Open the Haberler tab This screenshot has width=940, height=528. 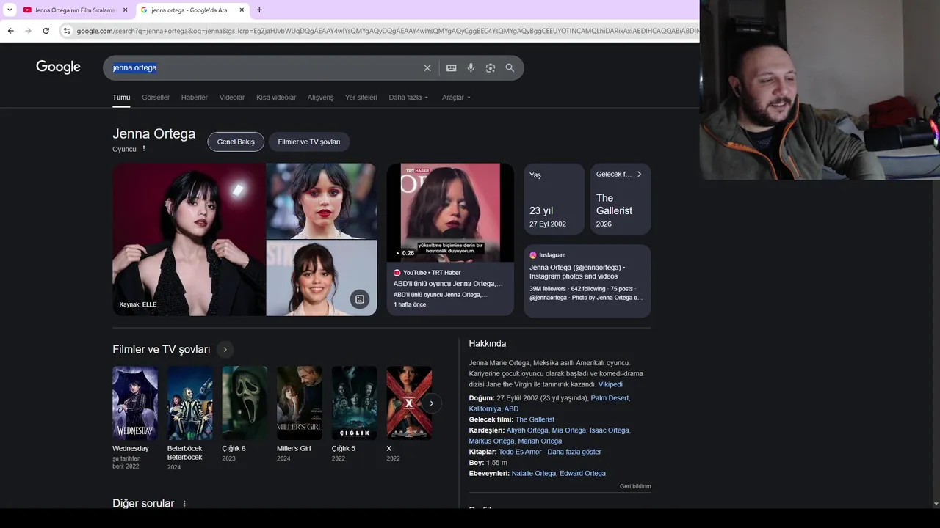click(195, 98)
